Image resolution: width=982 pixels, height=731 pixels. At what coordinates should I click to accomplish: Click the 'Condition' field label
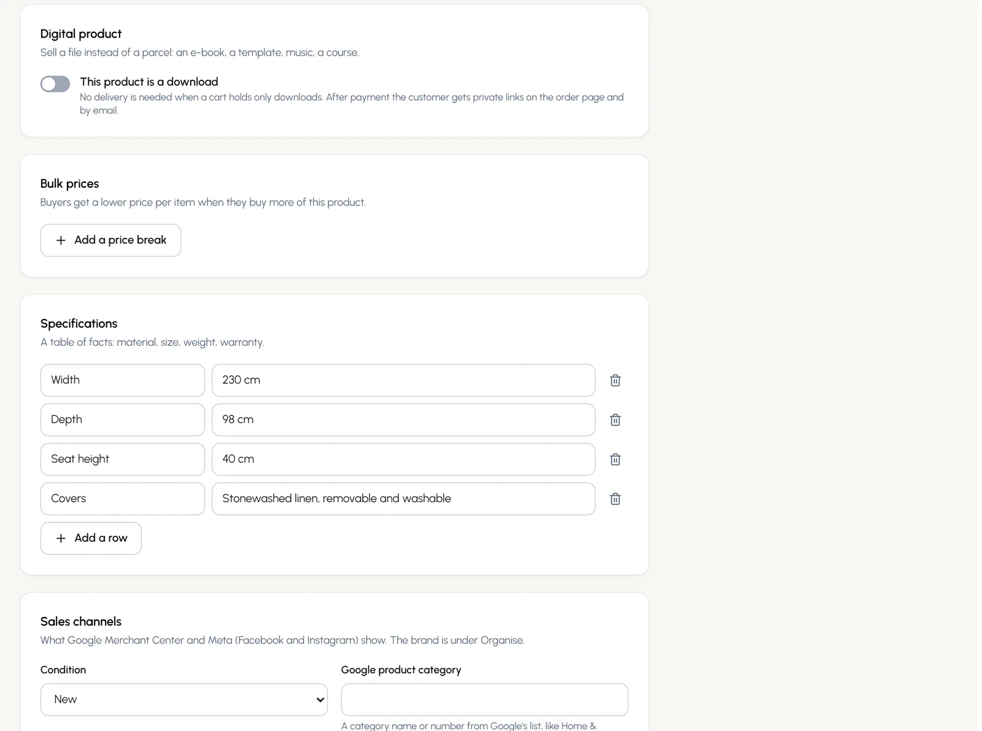63,670
